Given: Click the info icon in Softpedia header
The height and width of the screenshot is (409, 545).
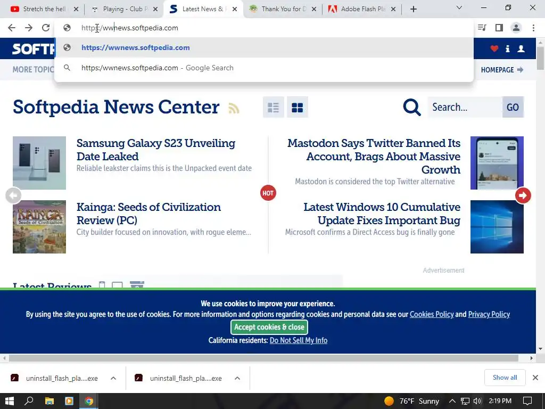Looking at the screenshot, I should point(507,48).
